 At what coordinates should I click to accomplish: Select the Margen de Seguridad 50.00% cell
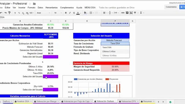(115, 67)
